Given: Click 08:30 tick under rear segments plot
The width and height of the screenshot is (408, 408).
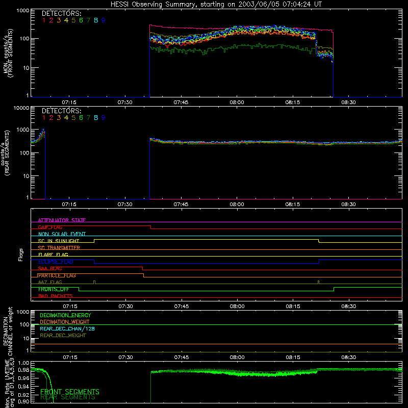Looking at the screenshot, I should click(348, 205).
